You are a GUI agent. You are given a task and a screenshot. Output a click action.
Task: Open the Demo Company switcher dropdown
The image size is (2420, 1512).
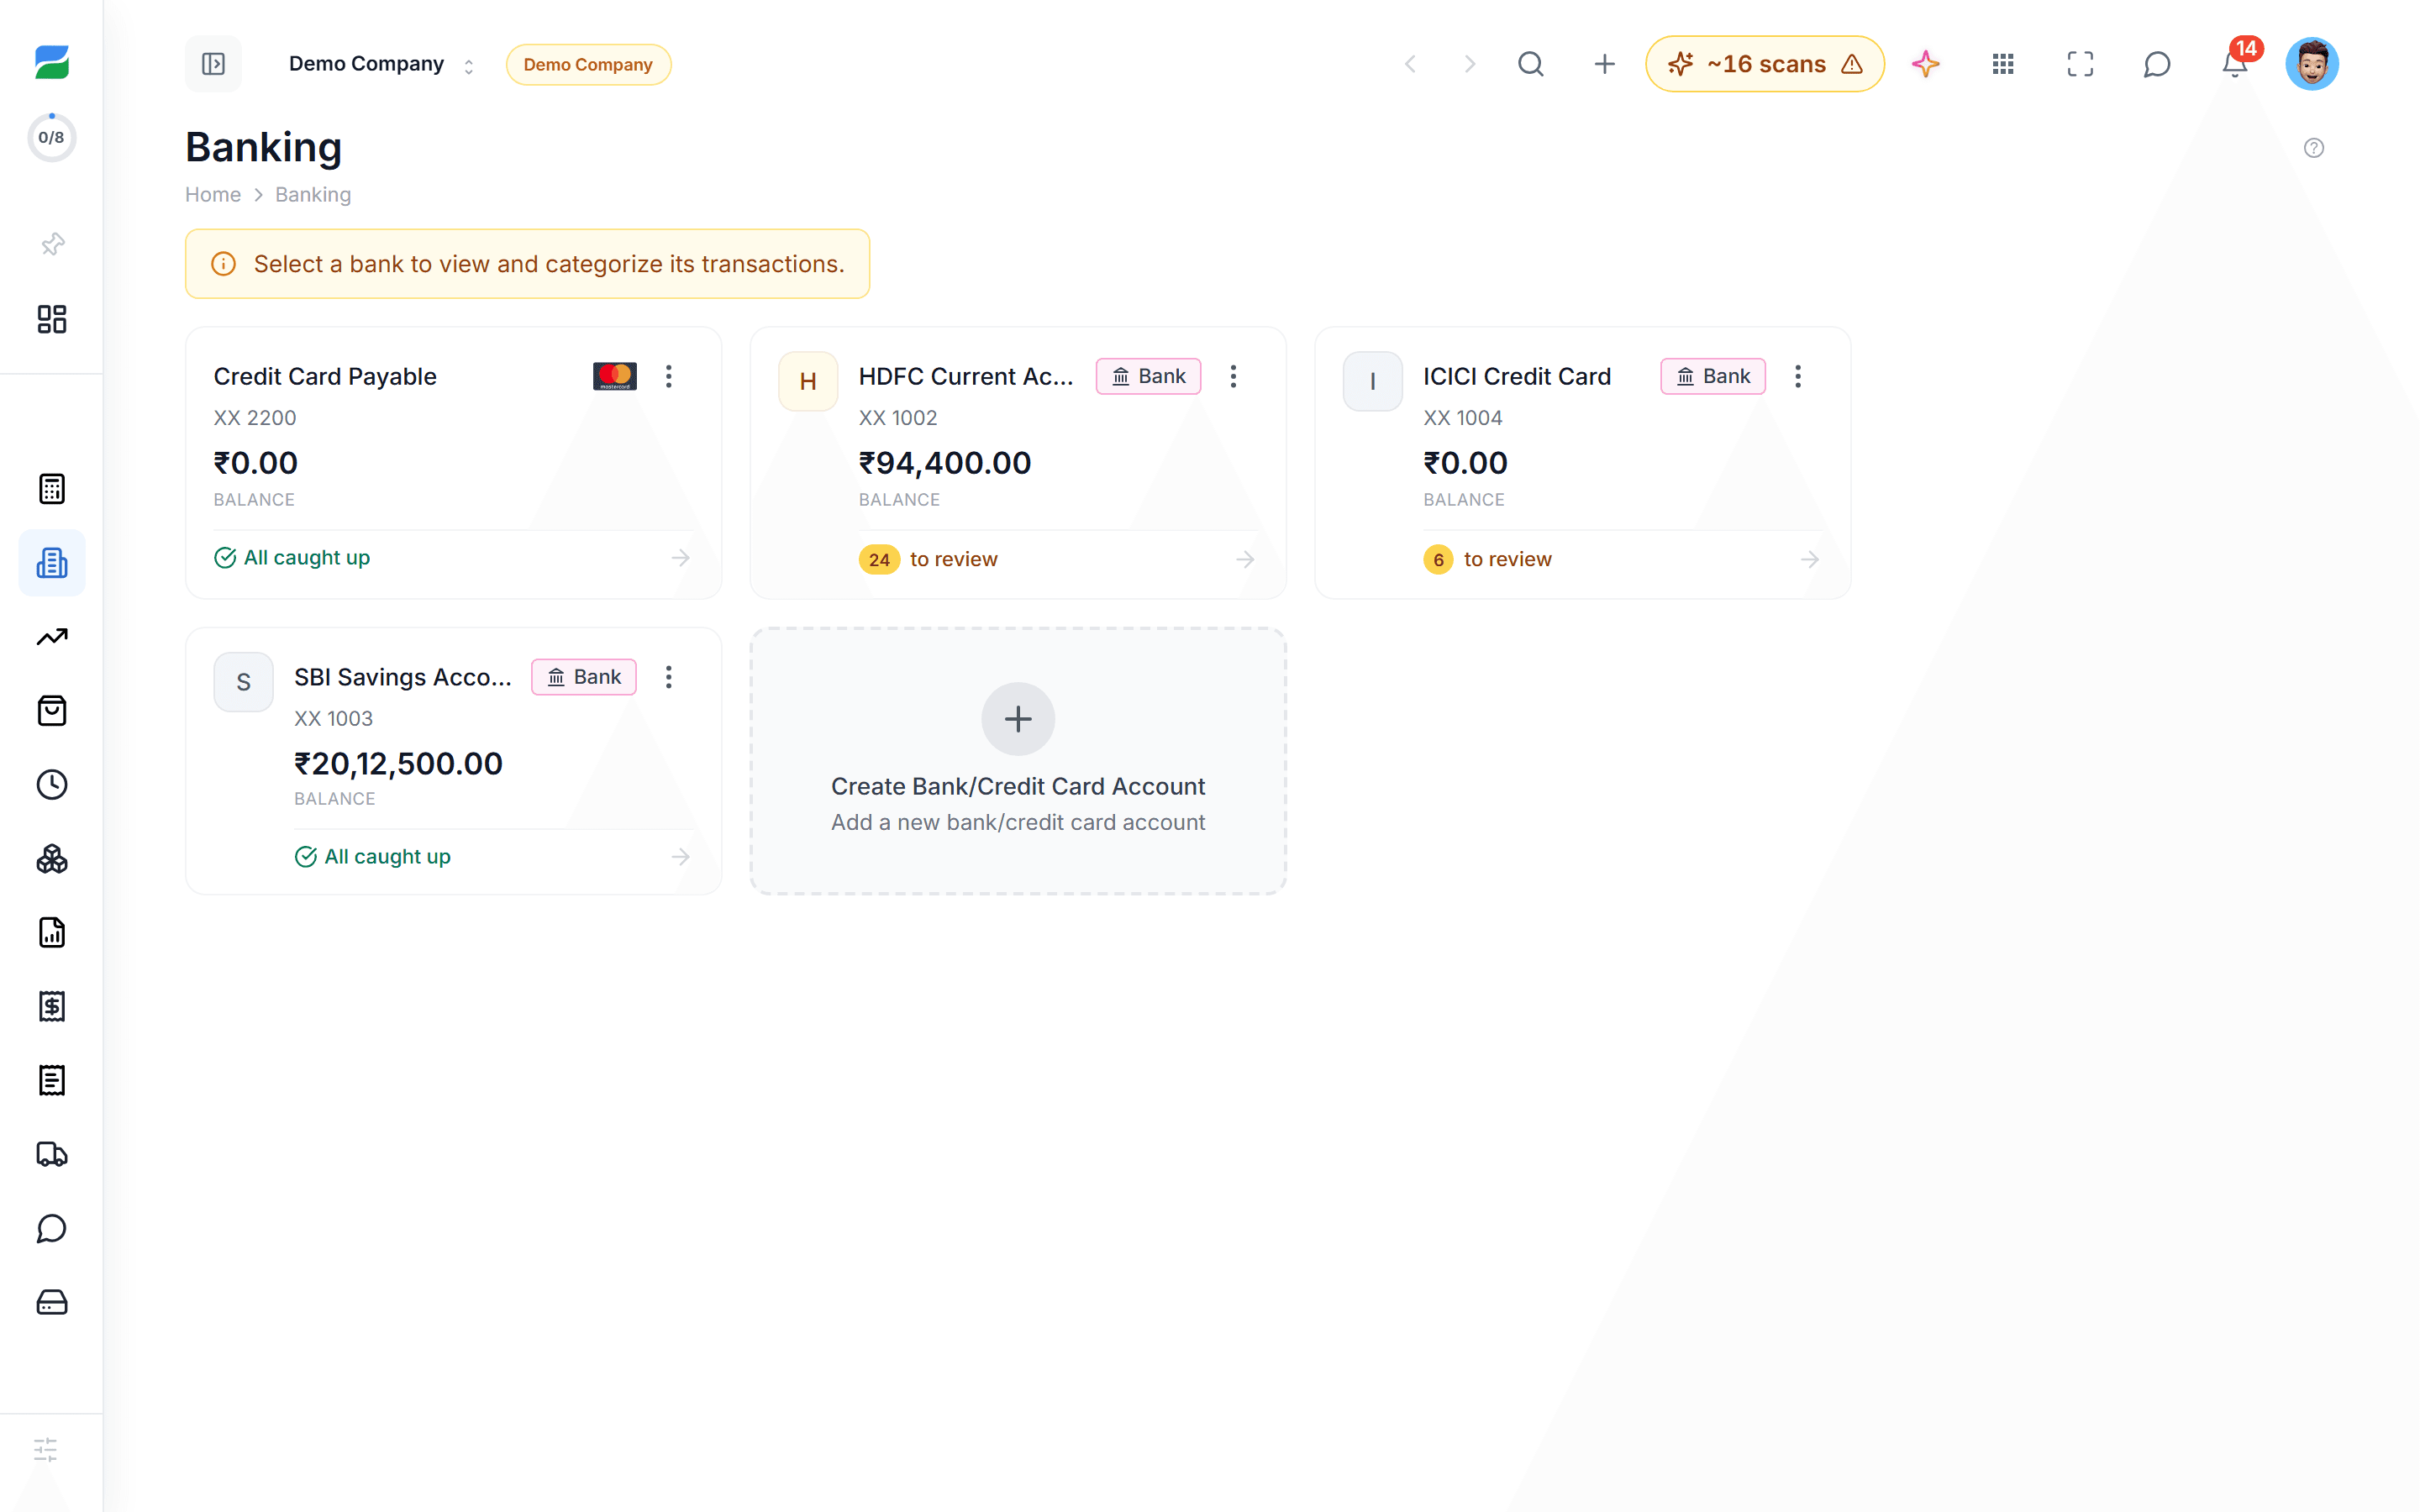381,64
